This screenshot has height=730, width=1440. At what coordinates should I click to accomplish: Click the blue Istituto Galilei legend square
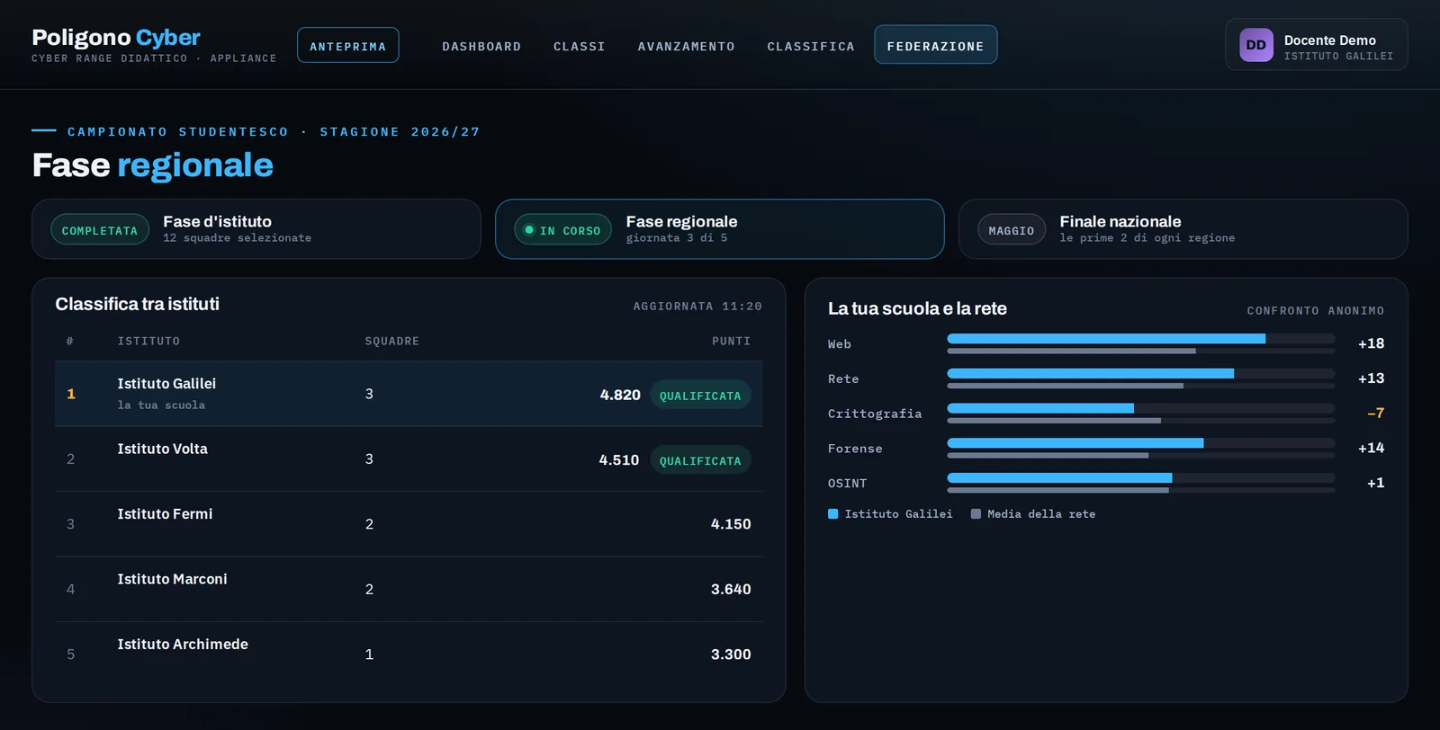click(x=832, y=514)
